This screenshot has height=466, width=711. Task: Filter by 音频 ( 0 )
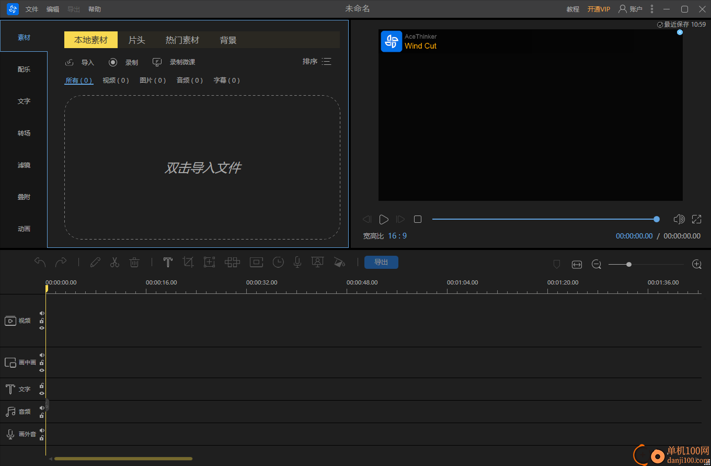pyautogui.click(x=190, y=81)
